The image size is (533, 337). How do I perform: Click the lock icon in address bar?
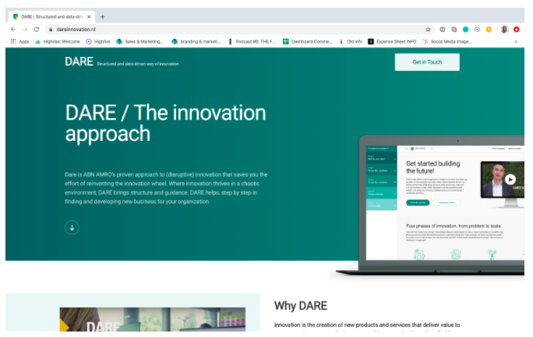point(51,30)
